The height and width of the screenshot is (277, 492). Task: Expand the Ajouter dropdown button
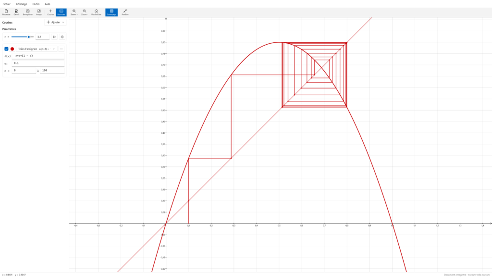[x=56, y=22]
